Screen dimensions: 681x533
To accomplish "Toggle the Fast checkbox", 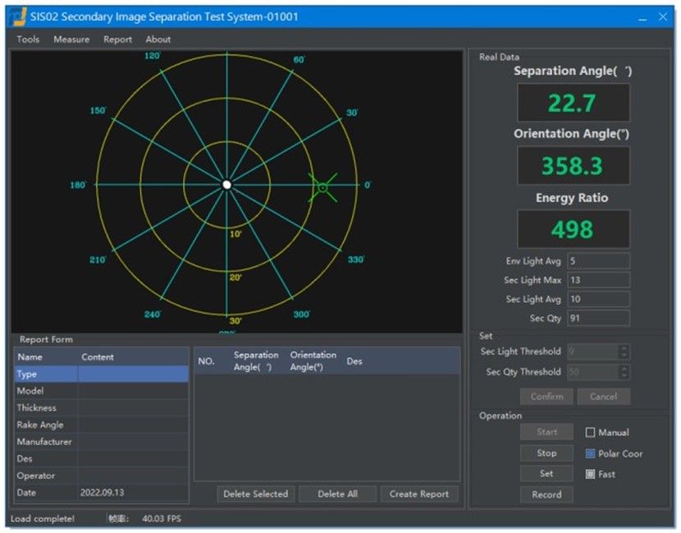I will pos(590,474).
